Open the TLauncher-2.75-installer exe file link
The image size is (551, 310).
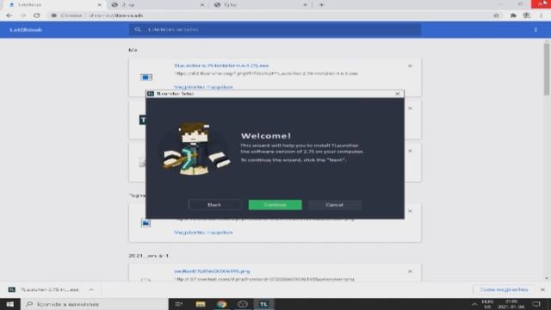[x=221, y=65]
